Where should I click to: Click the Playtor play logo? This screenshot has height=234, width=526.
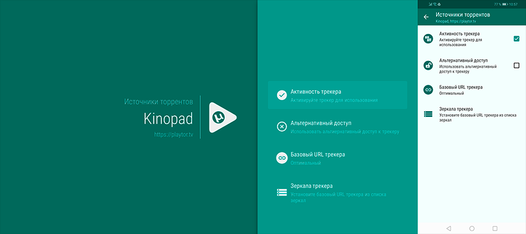222,118
